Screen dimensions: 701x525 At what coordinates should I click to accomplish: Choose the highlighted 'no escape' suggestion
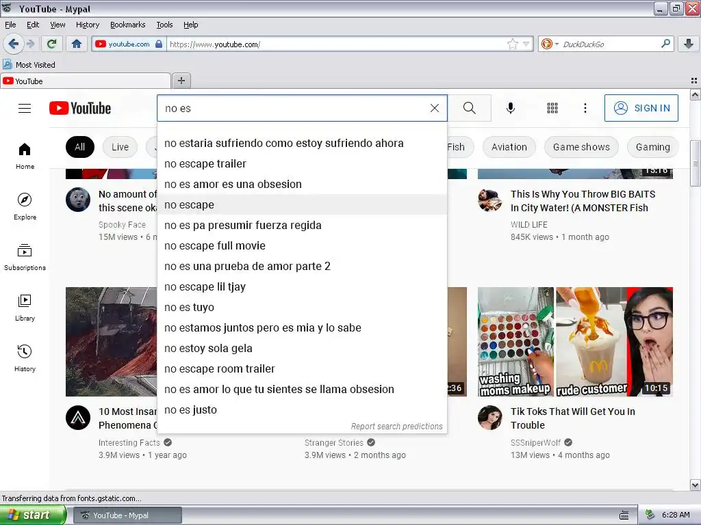coord(302,205)
